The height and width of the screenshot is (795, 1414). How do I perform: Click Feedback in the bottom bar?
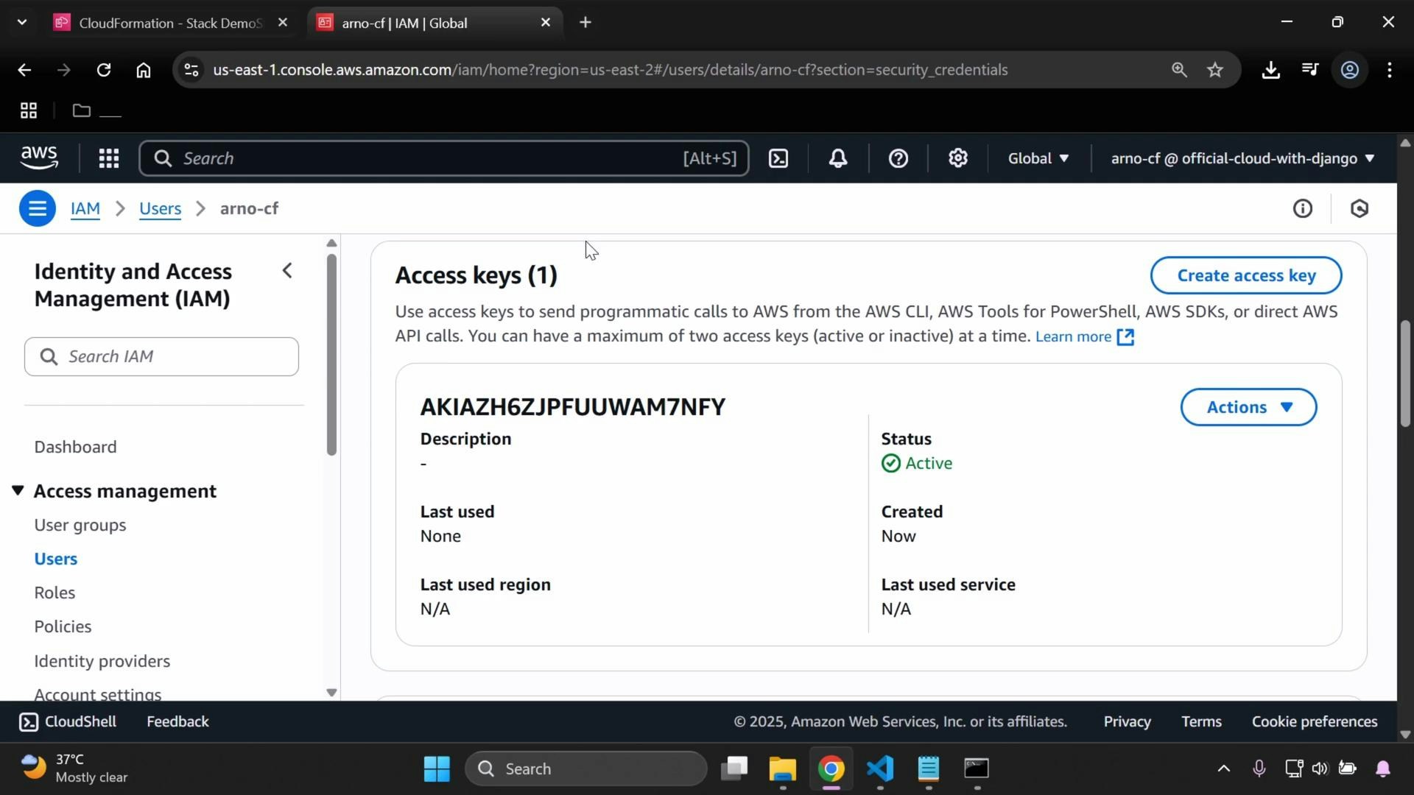point(177,721)
